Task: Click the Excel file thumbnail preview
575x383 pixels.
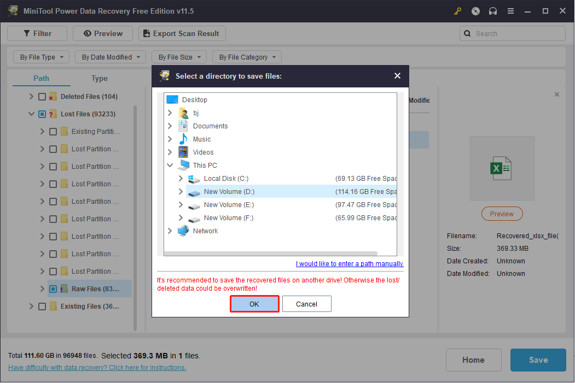Action: pyautogui.click(x=502, y=168)
